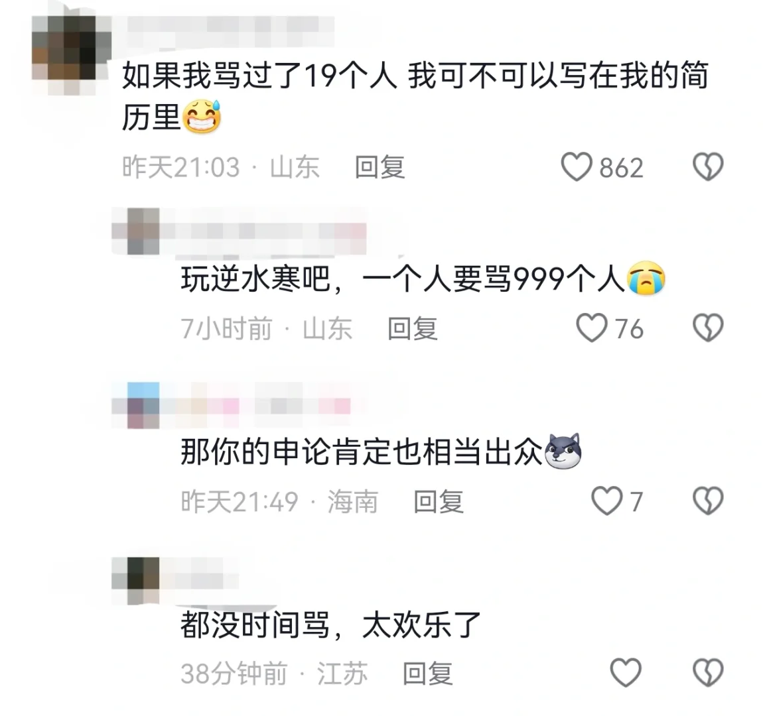Screen dimensions: 763x716
Task: Dislike the 江苏 reply posted 38分钟前
Action: point(708,673)
